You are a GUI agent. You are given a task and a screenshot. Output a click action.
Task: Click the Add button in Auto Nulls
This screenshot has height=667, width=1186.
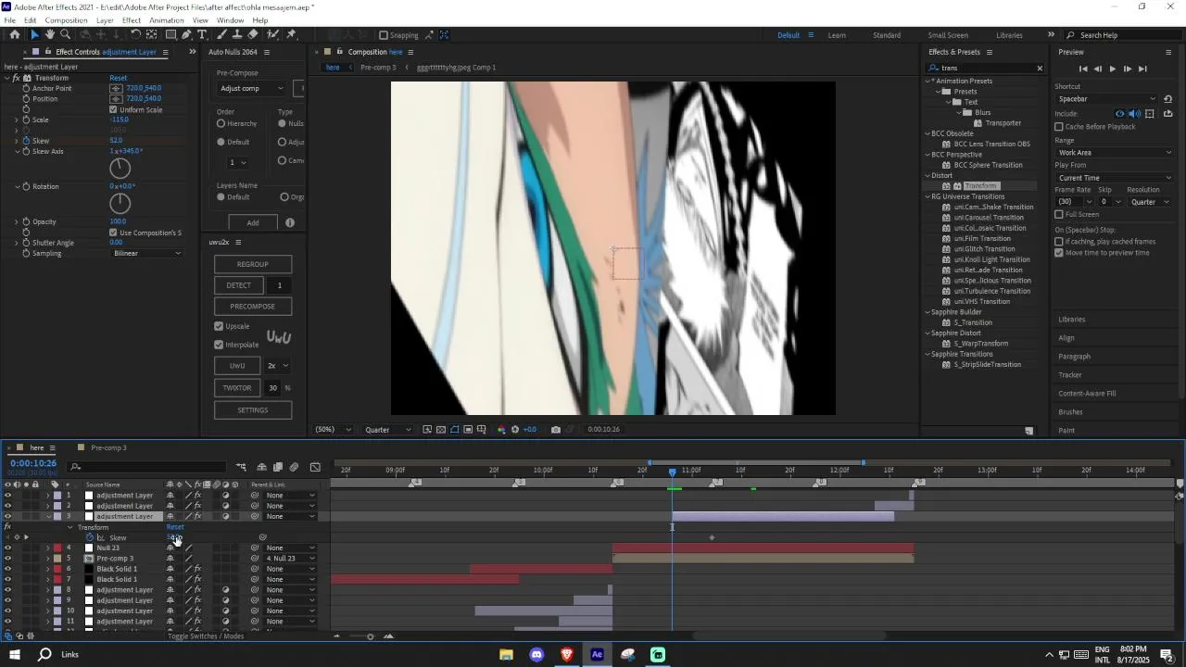point(253,223)
